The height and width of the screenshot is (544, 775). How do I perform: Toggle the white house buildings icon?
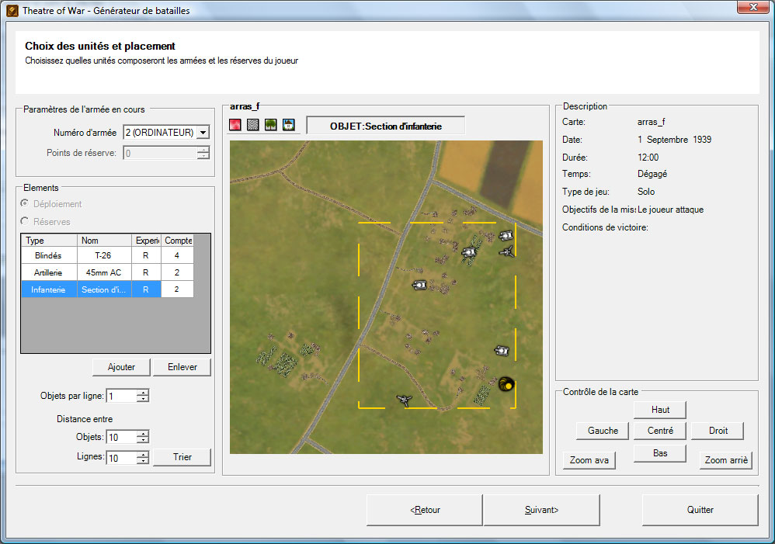(289, 125)
